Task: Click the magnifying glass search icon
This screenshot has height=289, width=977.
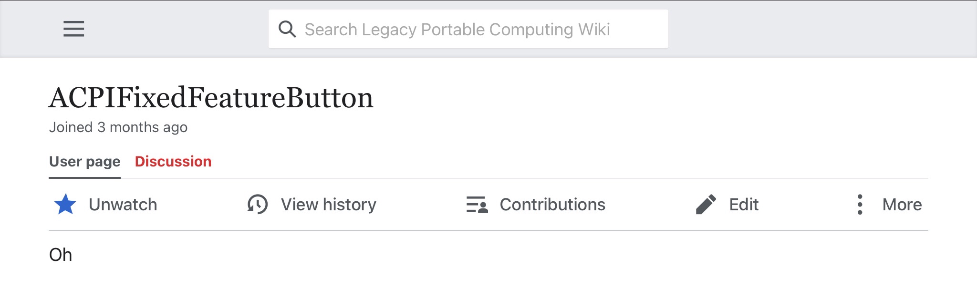Action: (x=287, y=29)
